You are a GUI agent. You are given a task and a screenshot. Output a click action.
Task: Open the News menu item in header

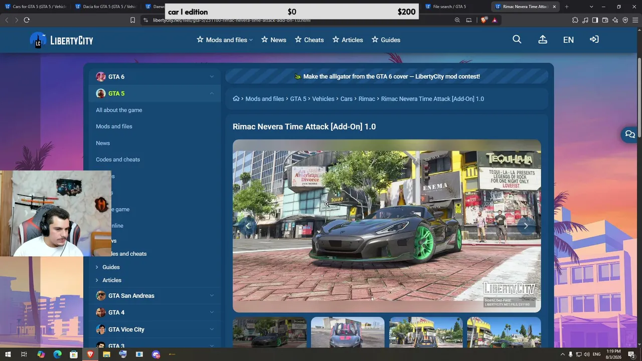274,40
